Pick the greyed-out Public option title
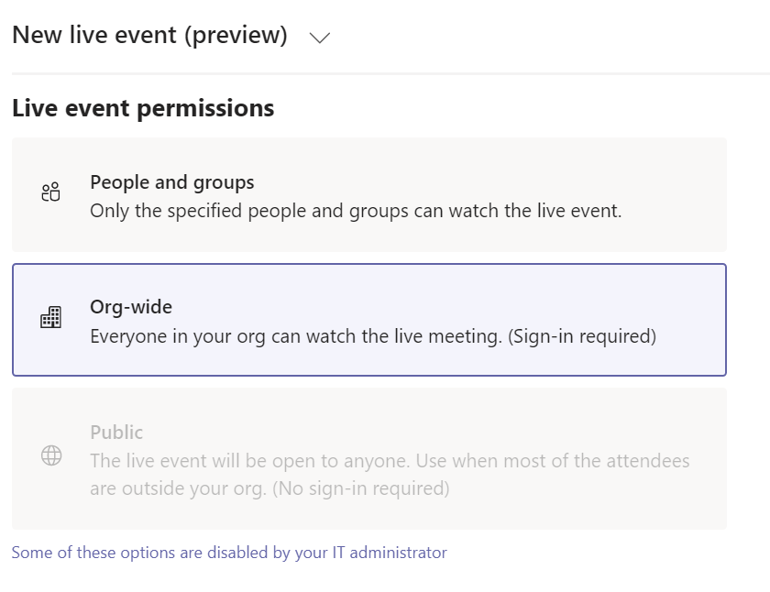 pyautogui.click(x=116, y=433)
